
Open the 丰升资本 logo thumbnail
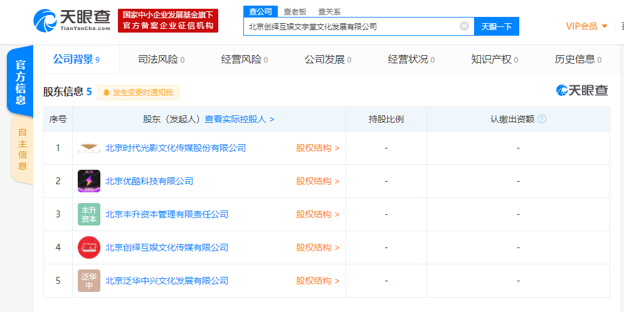tap(89, 214)
